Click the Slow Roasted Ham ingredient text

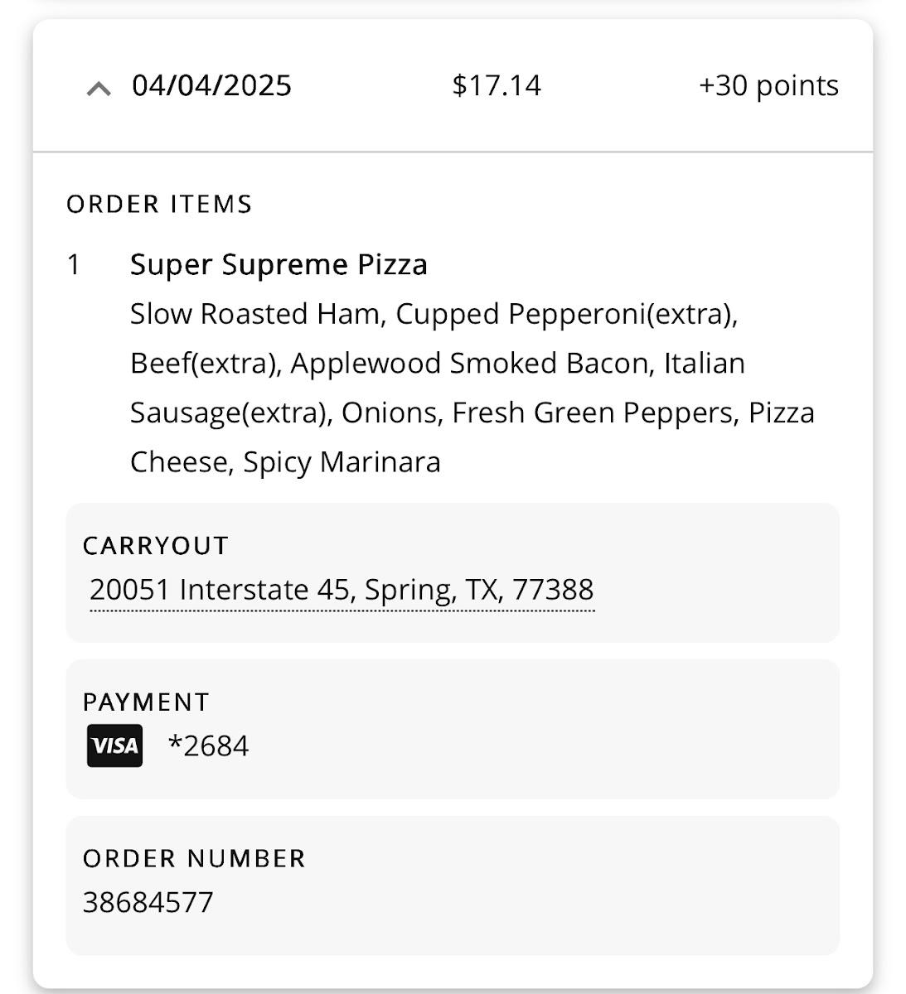pos(255,315)
